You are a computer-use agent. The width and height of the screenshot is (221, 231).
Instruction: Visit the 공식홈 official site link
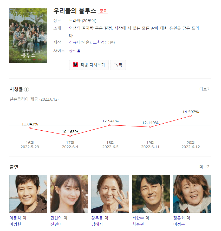pyautogui.click(x=75, y=51)
